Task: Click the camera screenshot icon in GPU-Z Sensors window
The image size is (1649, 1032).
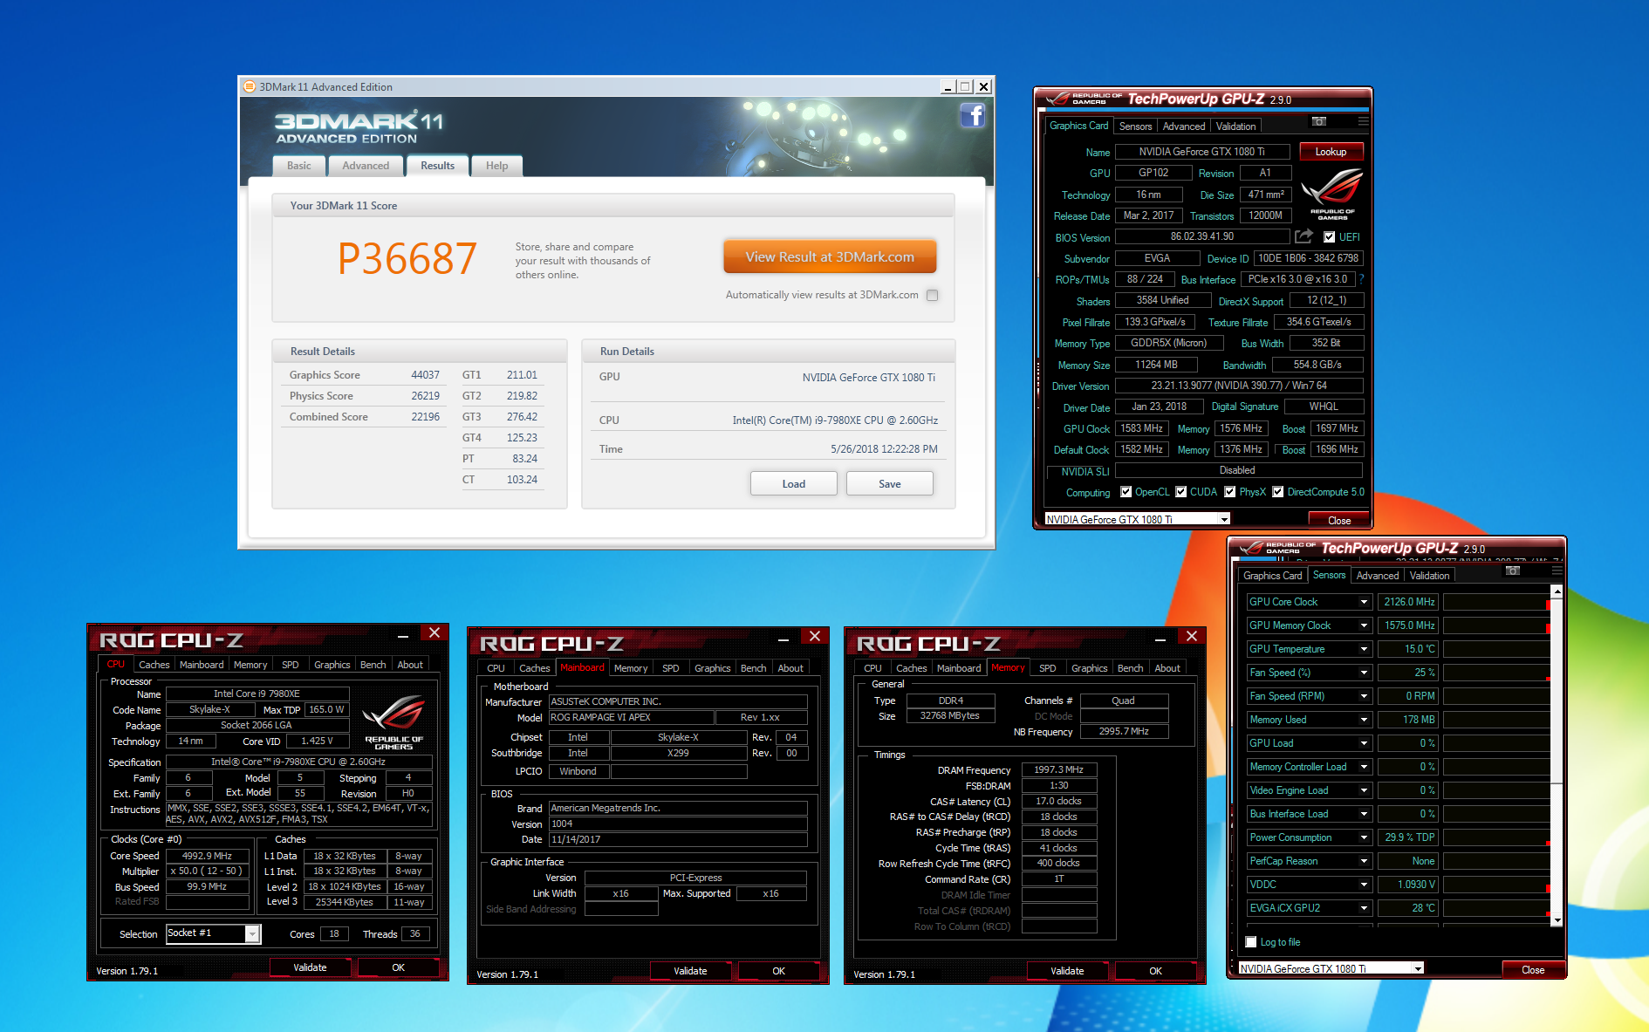Action: click(x=1513, y=571)
